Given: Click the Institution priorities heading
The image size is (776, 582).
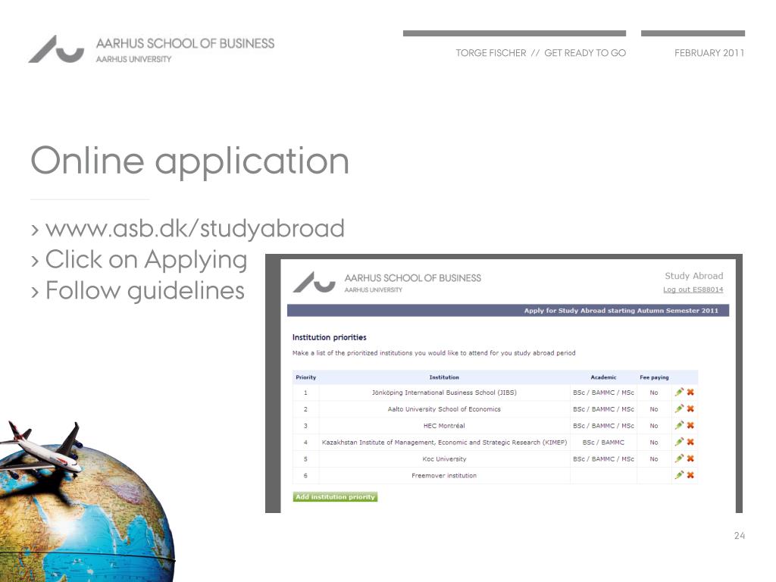Looking at the screenshot, I should (329, 337).
